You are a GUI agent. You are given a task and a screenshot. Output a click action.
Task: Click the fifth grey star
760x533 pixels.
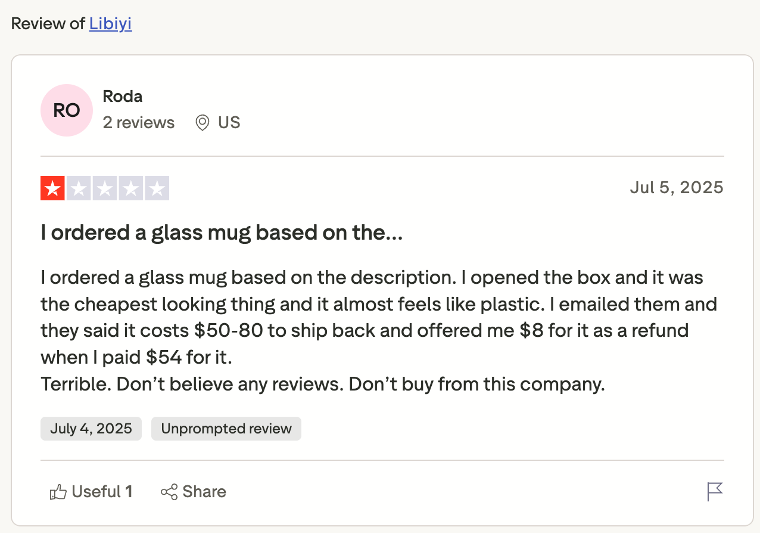(x=157, y=188)
